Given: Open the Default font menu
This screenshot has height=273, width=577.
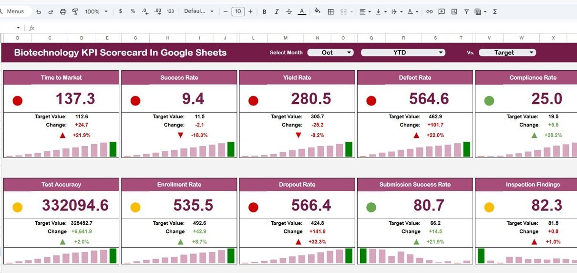Looking at the screenshot, I should 198,11.
